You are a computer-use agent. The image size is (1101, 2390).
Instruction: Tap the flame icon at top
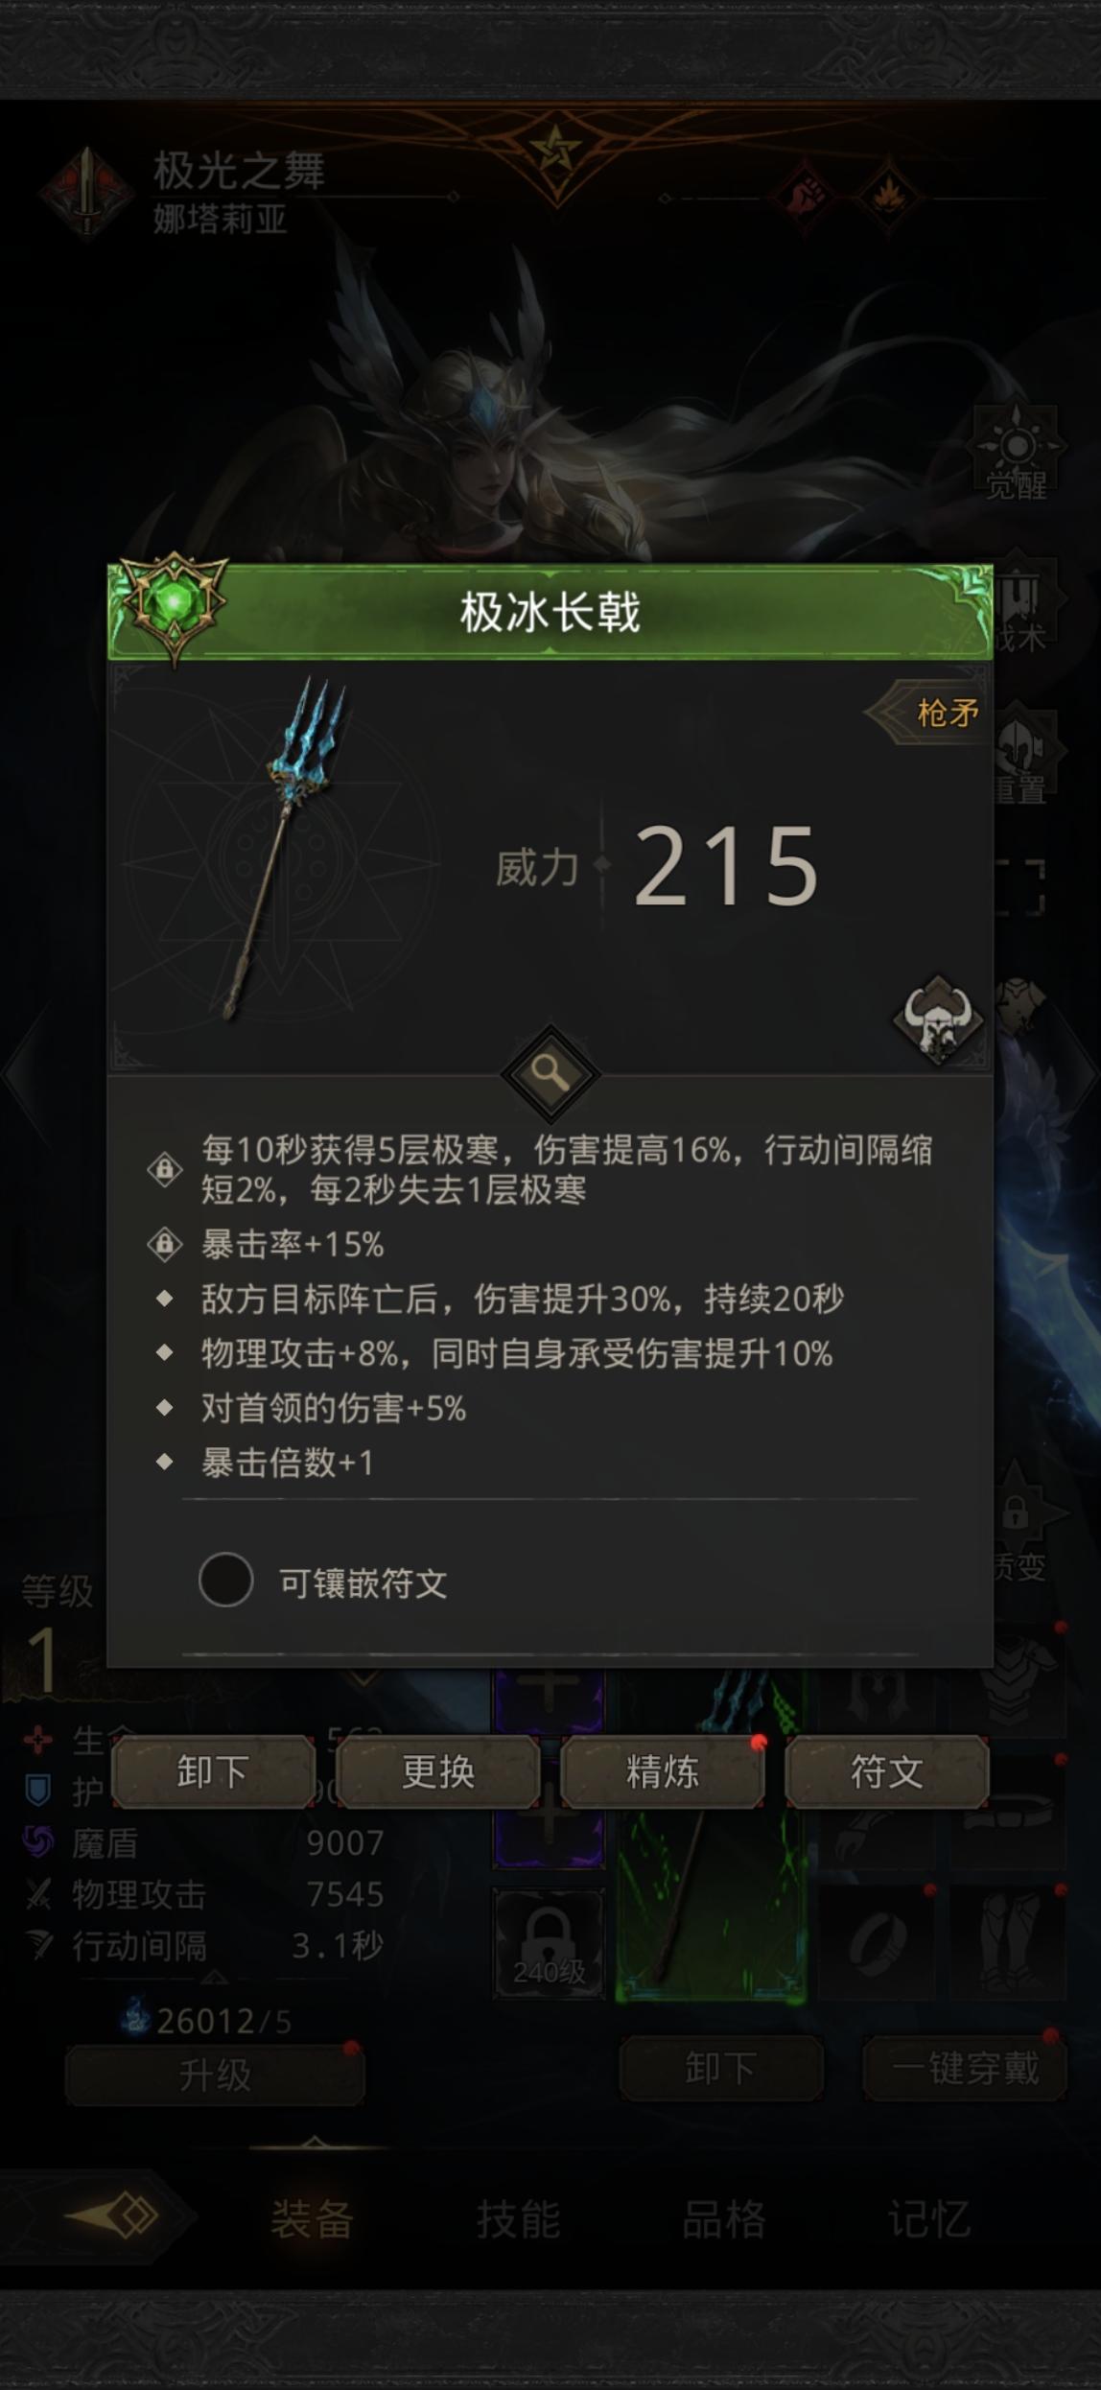pos(887,198)
